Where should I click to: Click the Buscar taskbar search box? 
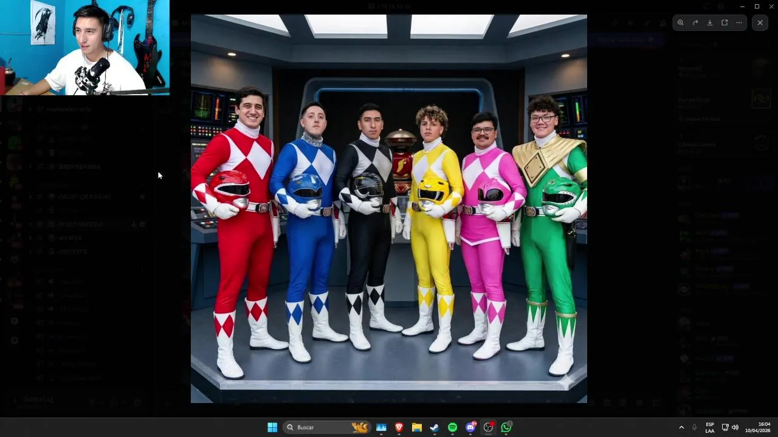coord(327,427)
